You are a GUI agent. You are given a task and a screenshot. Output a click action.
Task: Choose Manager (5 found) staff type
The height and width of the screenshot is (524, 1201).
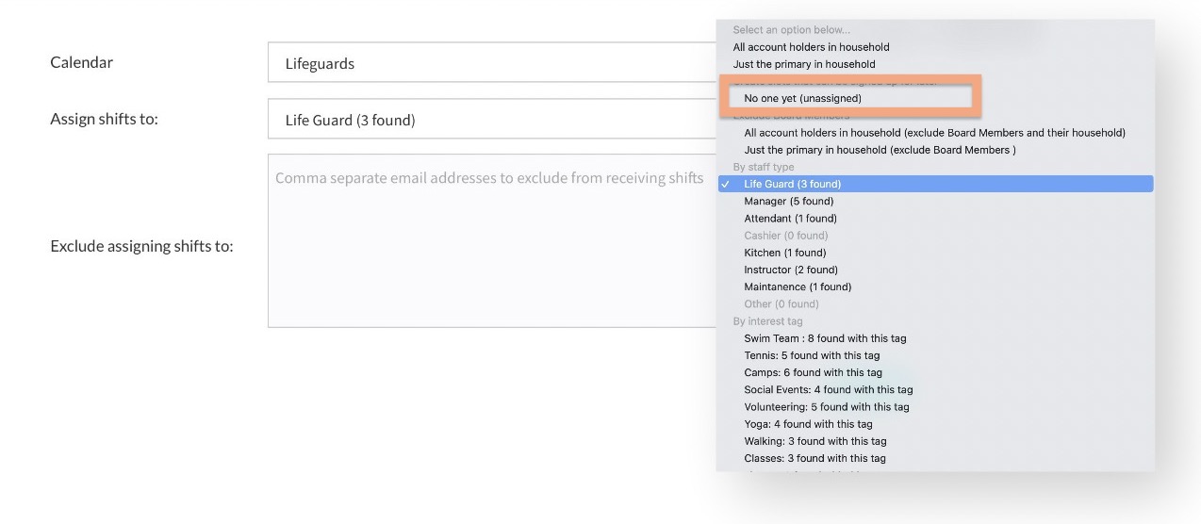pos(788,201)
